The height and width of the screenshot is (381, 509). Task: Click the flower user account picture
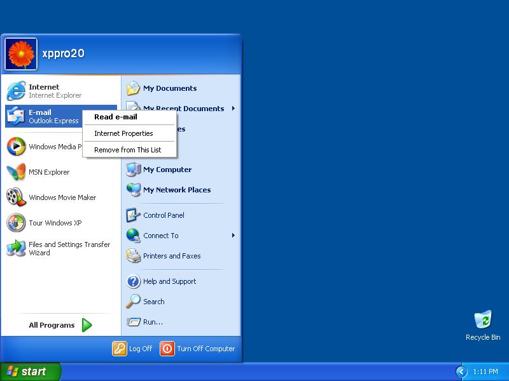click(21, 54)
